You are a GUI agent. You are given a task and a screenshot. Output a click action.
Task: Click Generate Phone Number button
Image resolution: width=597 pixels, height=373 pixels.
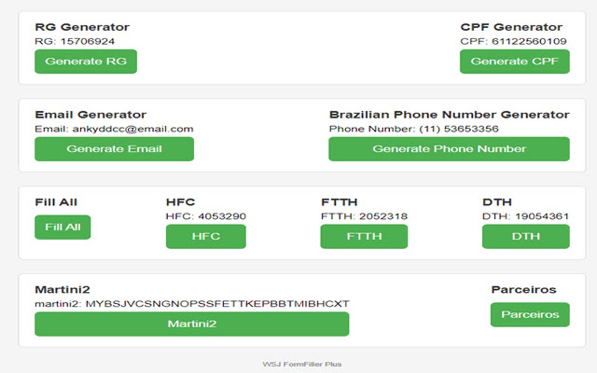pyautogui.click(x=449, y=149)
